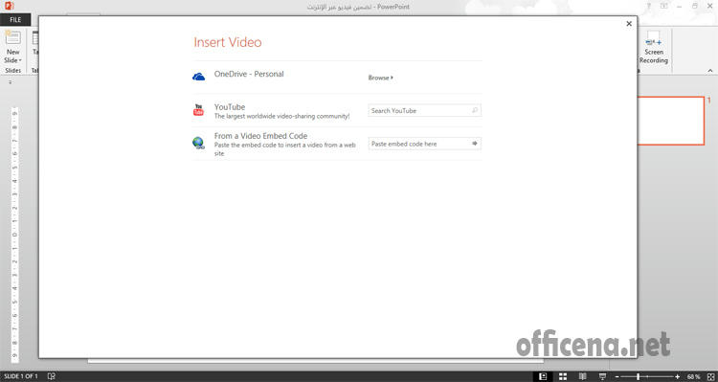Click the slide 1 thumbnail in PowerPoint window

pyautogui.click(x=671, y=121)
